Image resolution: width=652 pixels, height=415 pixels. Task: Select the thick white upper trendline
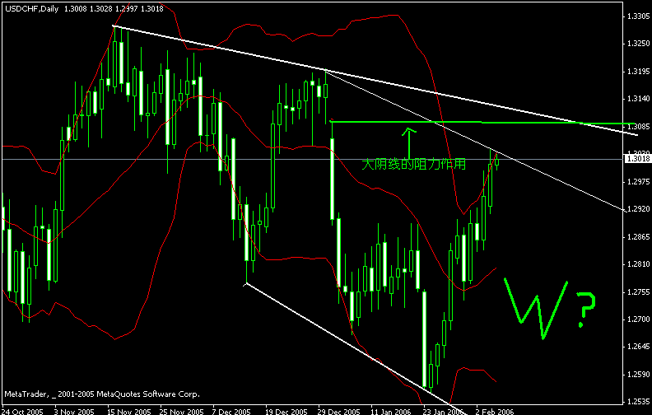pyautogui.click(x=375, y=80)
